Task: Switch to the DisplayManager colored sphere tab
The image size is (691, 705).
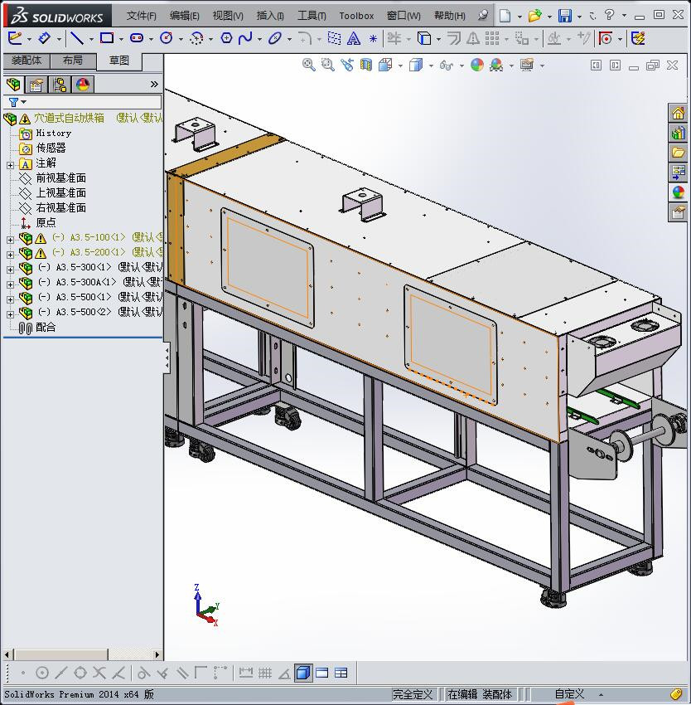Action: click(x=83, y=83)
